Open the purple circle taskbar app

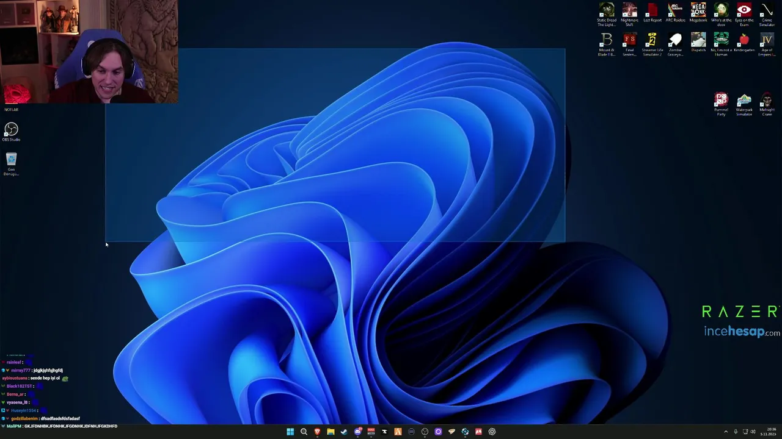coord(438,432)
